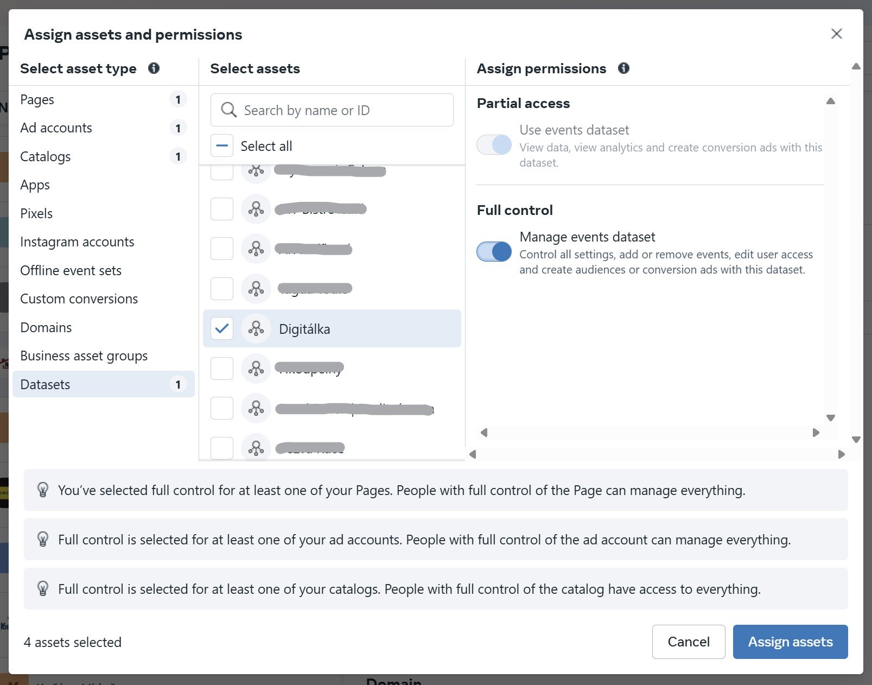The image size is (872, 685).
Task: Click the lightbulb icon in the catalogs notice
Action: tap(43, 589)
